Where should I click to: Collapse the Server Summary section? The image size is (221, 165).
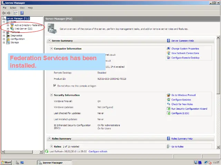(x=49, y=41)
